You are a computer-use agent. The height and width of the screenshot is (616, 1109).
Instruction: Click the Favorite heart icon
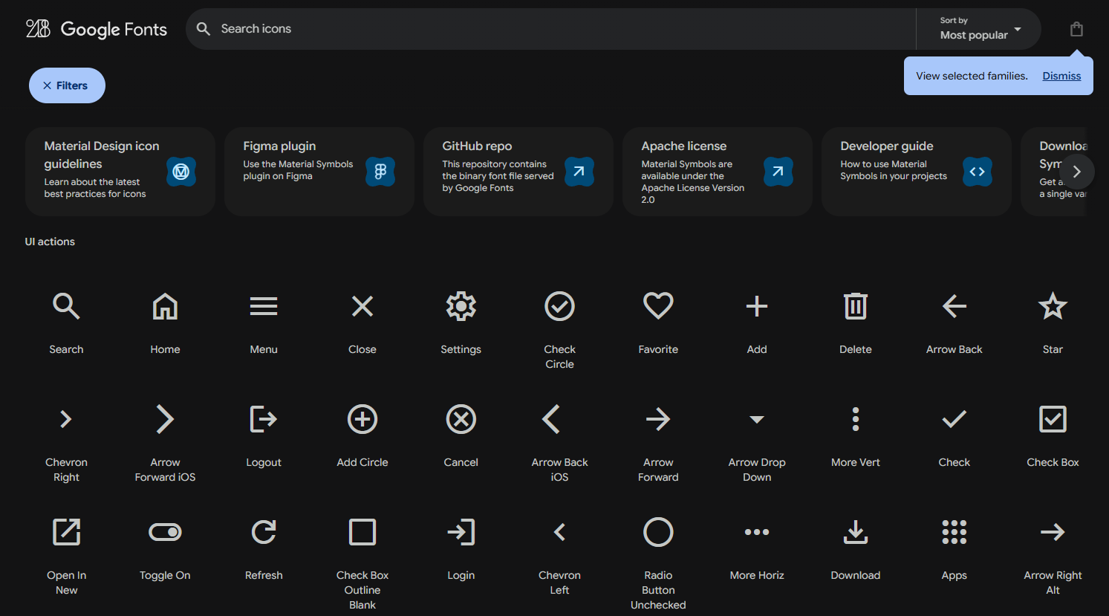(657, 306)
